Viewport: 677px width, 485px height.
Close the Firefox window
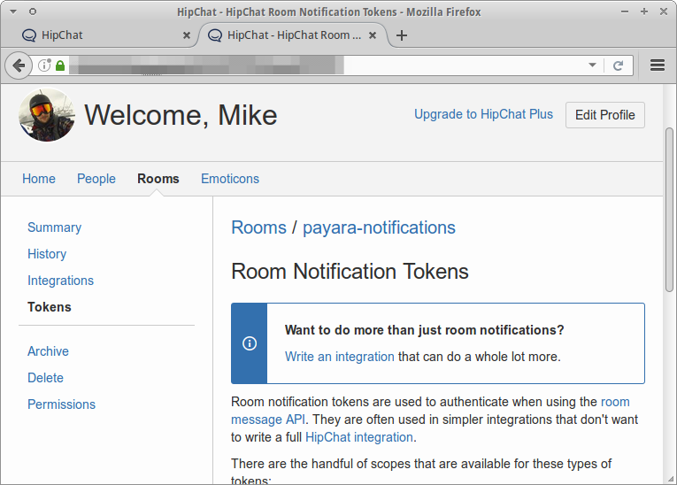coord(664,12)
